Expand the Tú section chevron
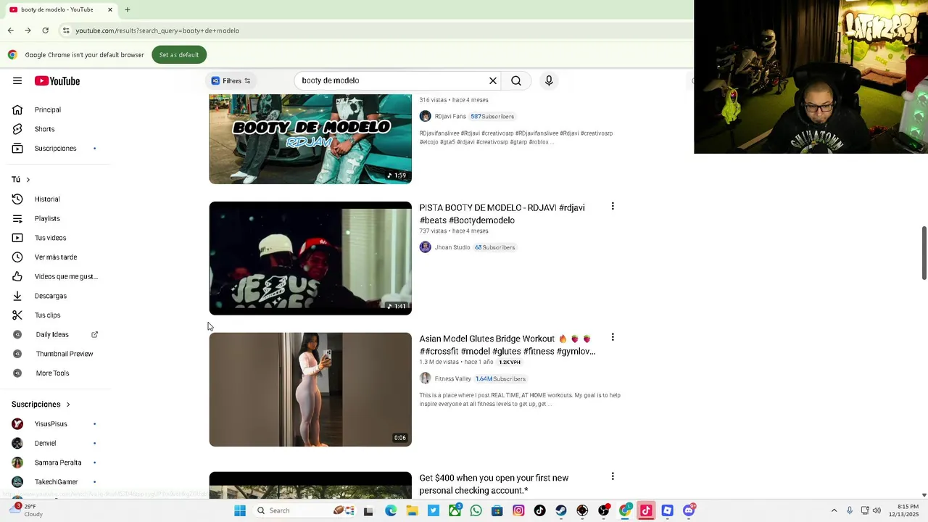 point(28,180)
